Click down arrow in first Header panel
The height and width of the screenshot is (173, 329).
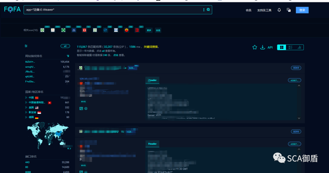[x=299, y=118]
